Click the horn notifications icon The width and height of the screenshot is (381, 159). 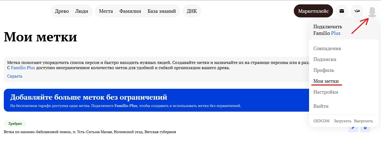(x=357, y=11)
